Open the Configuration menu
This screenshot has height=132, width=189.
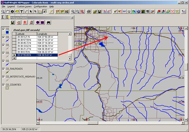tap(40, 7)
